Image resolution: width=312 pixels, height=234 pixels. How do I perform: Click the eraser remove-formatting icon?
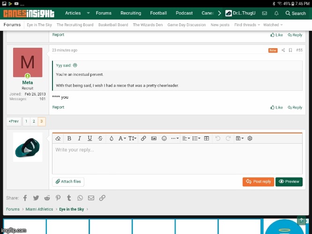(x=58, y=139)
